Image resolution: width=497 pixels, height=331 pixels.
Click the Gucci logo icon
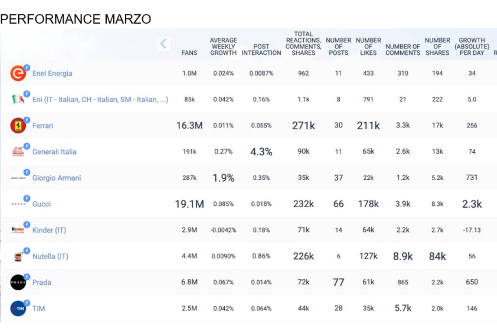18,204
